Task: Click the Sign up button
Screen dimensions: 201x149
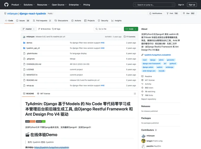Action: click(x=192, y=5)
